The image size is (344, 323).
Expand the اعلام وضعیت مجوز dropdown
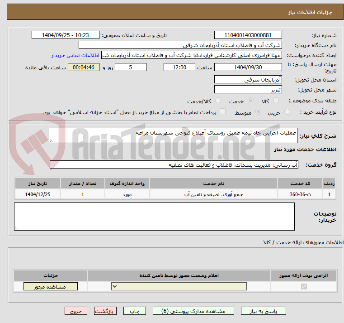click(x=179, y=287)
